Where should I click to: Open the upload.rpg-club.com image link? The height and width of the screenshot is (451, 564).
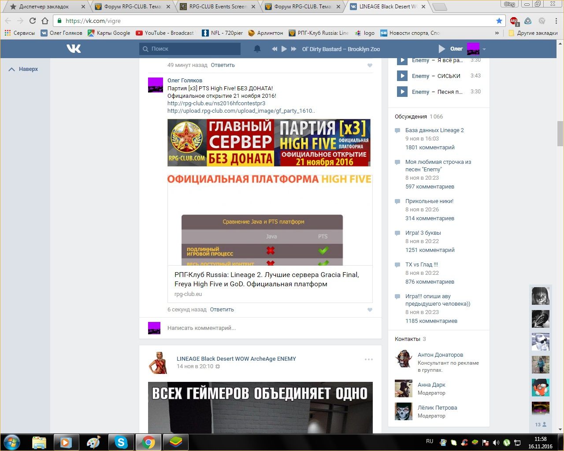pyautogui.click(x=241, y=111)
